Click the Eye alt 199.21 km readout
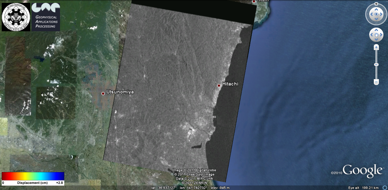388x190 pixels. pyautogui.click(x=363, y=188)
